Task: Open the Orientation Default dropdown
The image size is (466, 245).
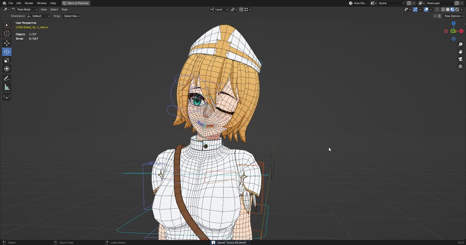Action: [x=39, y=16]
